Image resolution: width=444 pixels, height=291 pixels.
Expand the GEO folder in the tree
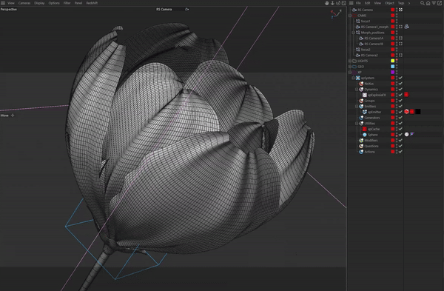pyautogui.click(x=350, y=67)
